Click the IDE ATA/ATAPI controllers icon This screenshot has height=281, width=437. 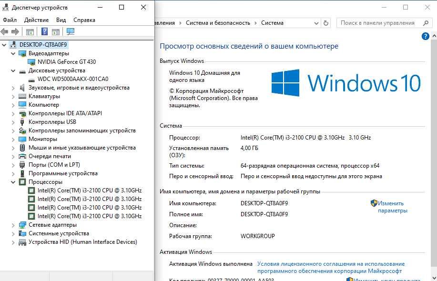(x=22, y=114)
